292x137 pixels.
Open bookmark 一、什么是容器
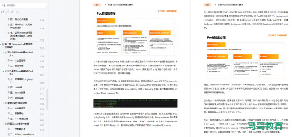(18, 60)
